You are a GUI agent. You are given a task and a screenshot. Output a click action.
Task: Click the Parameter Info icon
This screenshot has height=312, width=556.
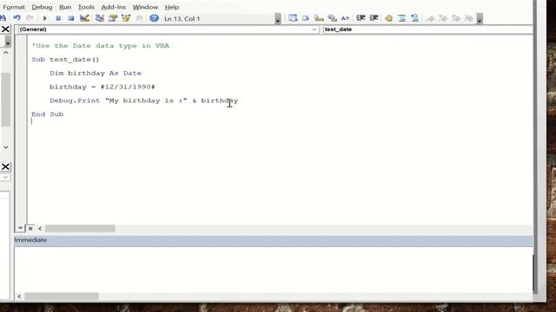(x=332, y=18)
